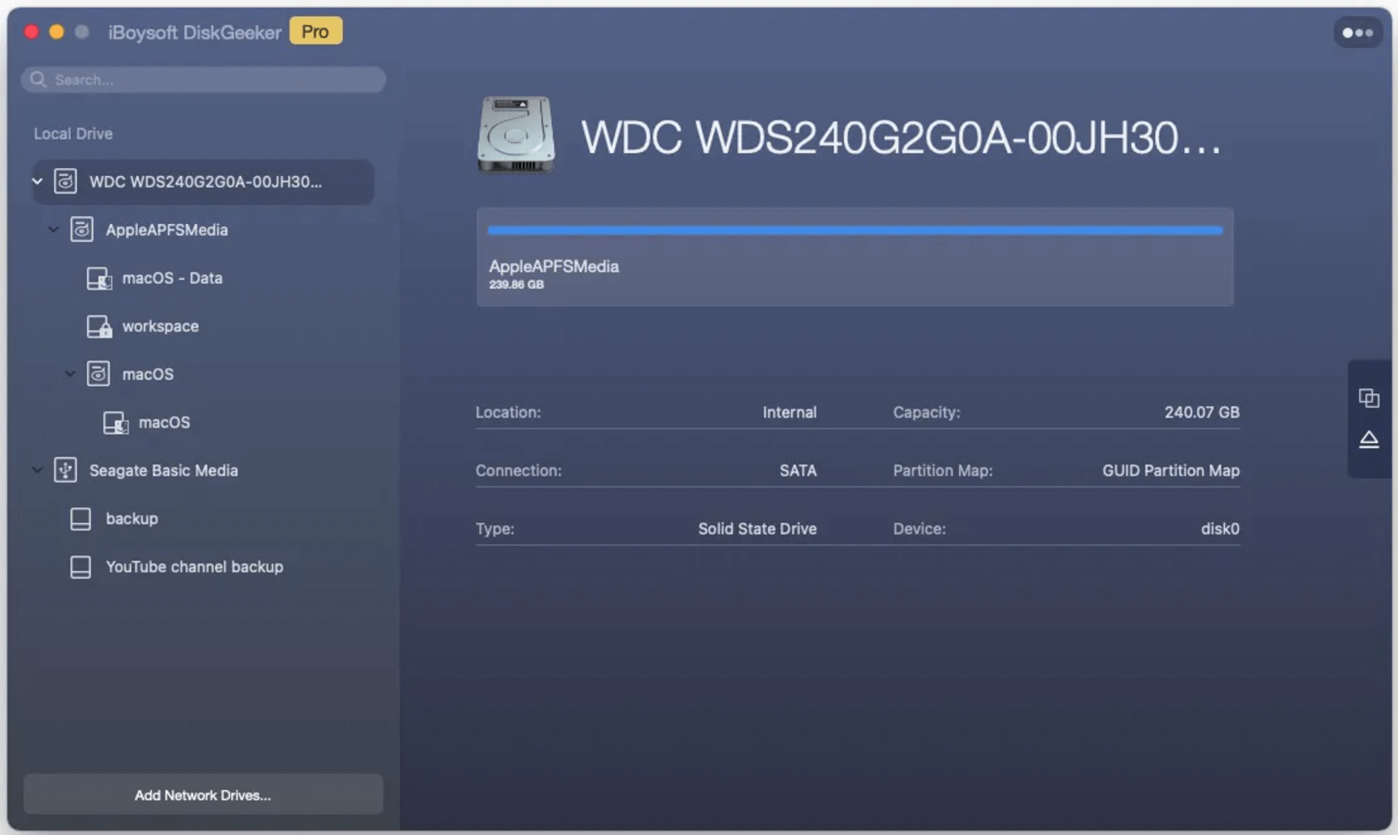The image size is (1398, 835).
Task: Select the innermost macOS snapshot volume
Action: (x=164, y=422)
